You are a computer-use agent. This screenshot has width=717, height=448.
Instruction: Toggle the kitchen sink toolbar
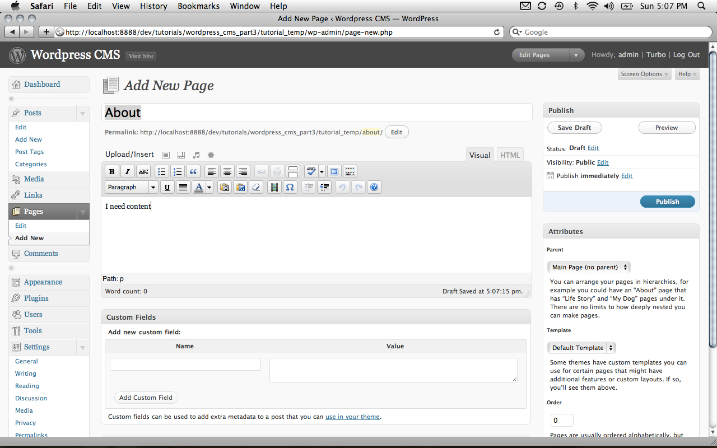(350, 171)
